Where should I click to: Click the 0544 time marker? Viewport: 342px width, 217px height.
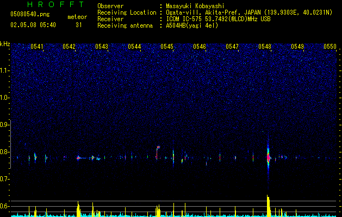(134, 47)
